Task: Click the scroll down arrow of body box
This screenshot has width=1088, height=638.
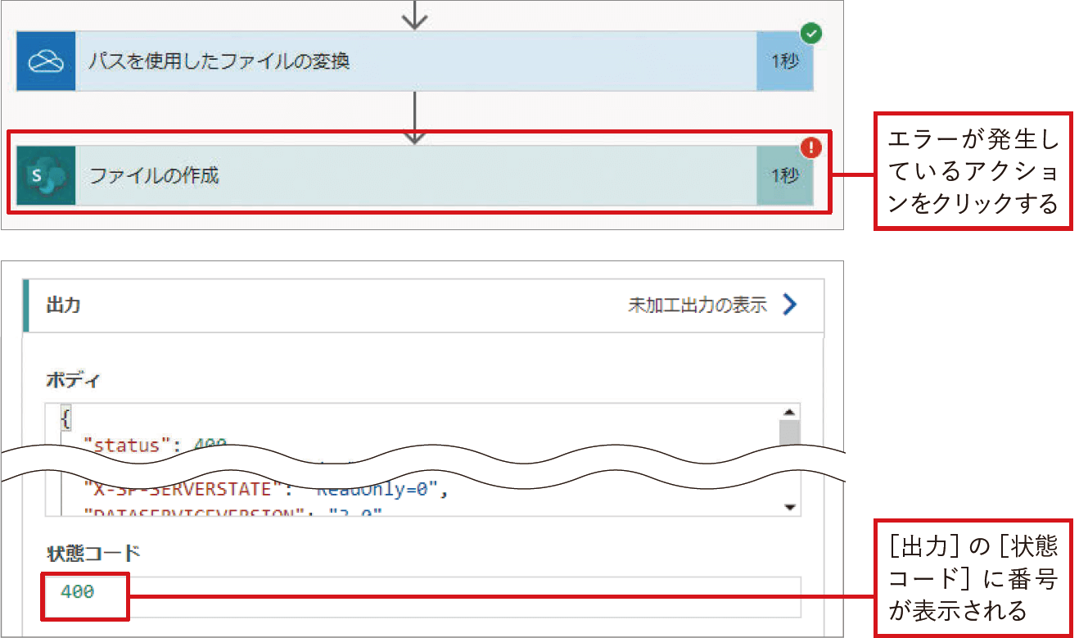Action: tap(790, 508)
